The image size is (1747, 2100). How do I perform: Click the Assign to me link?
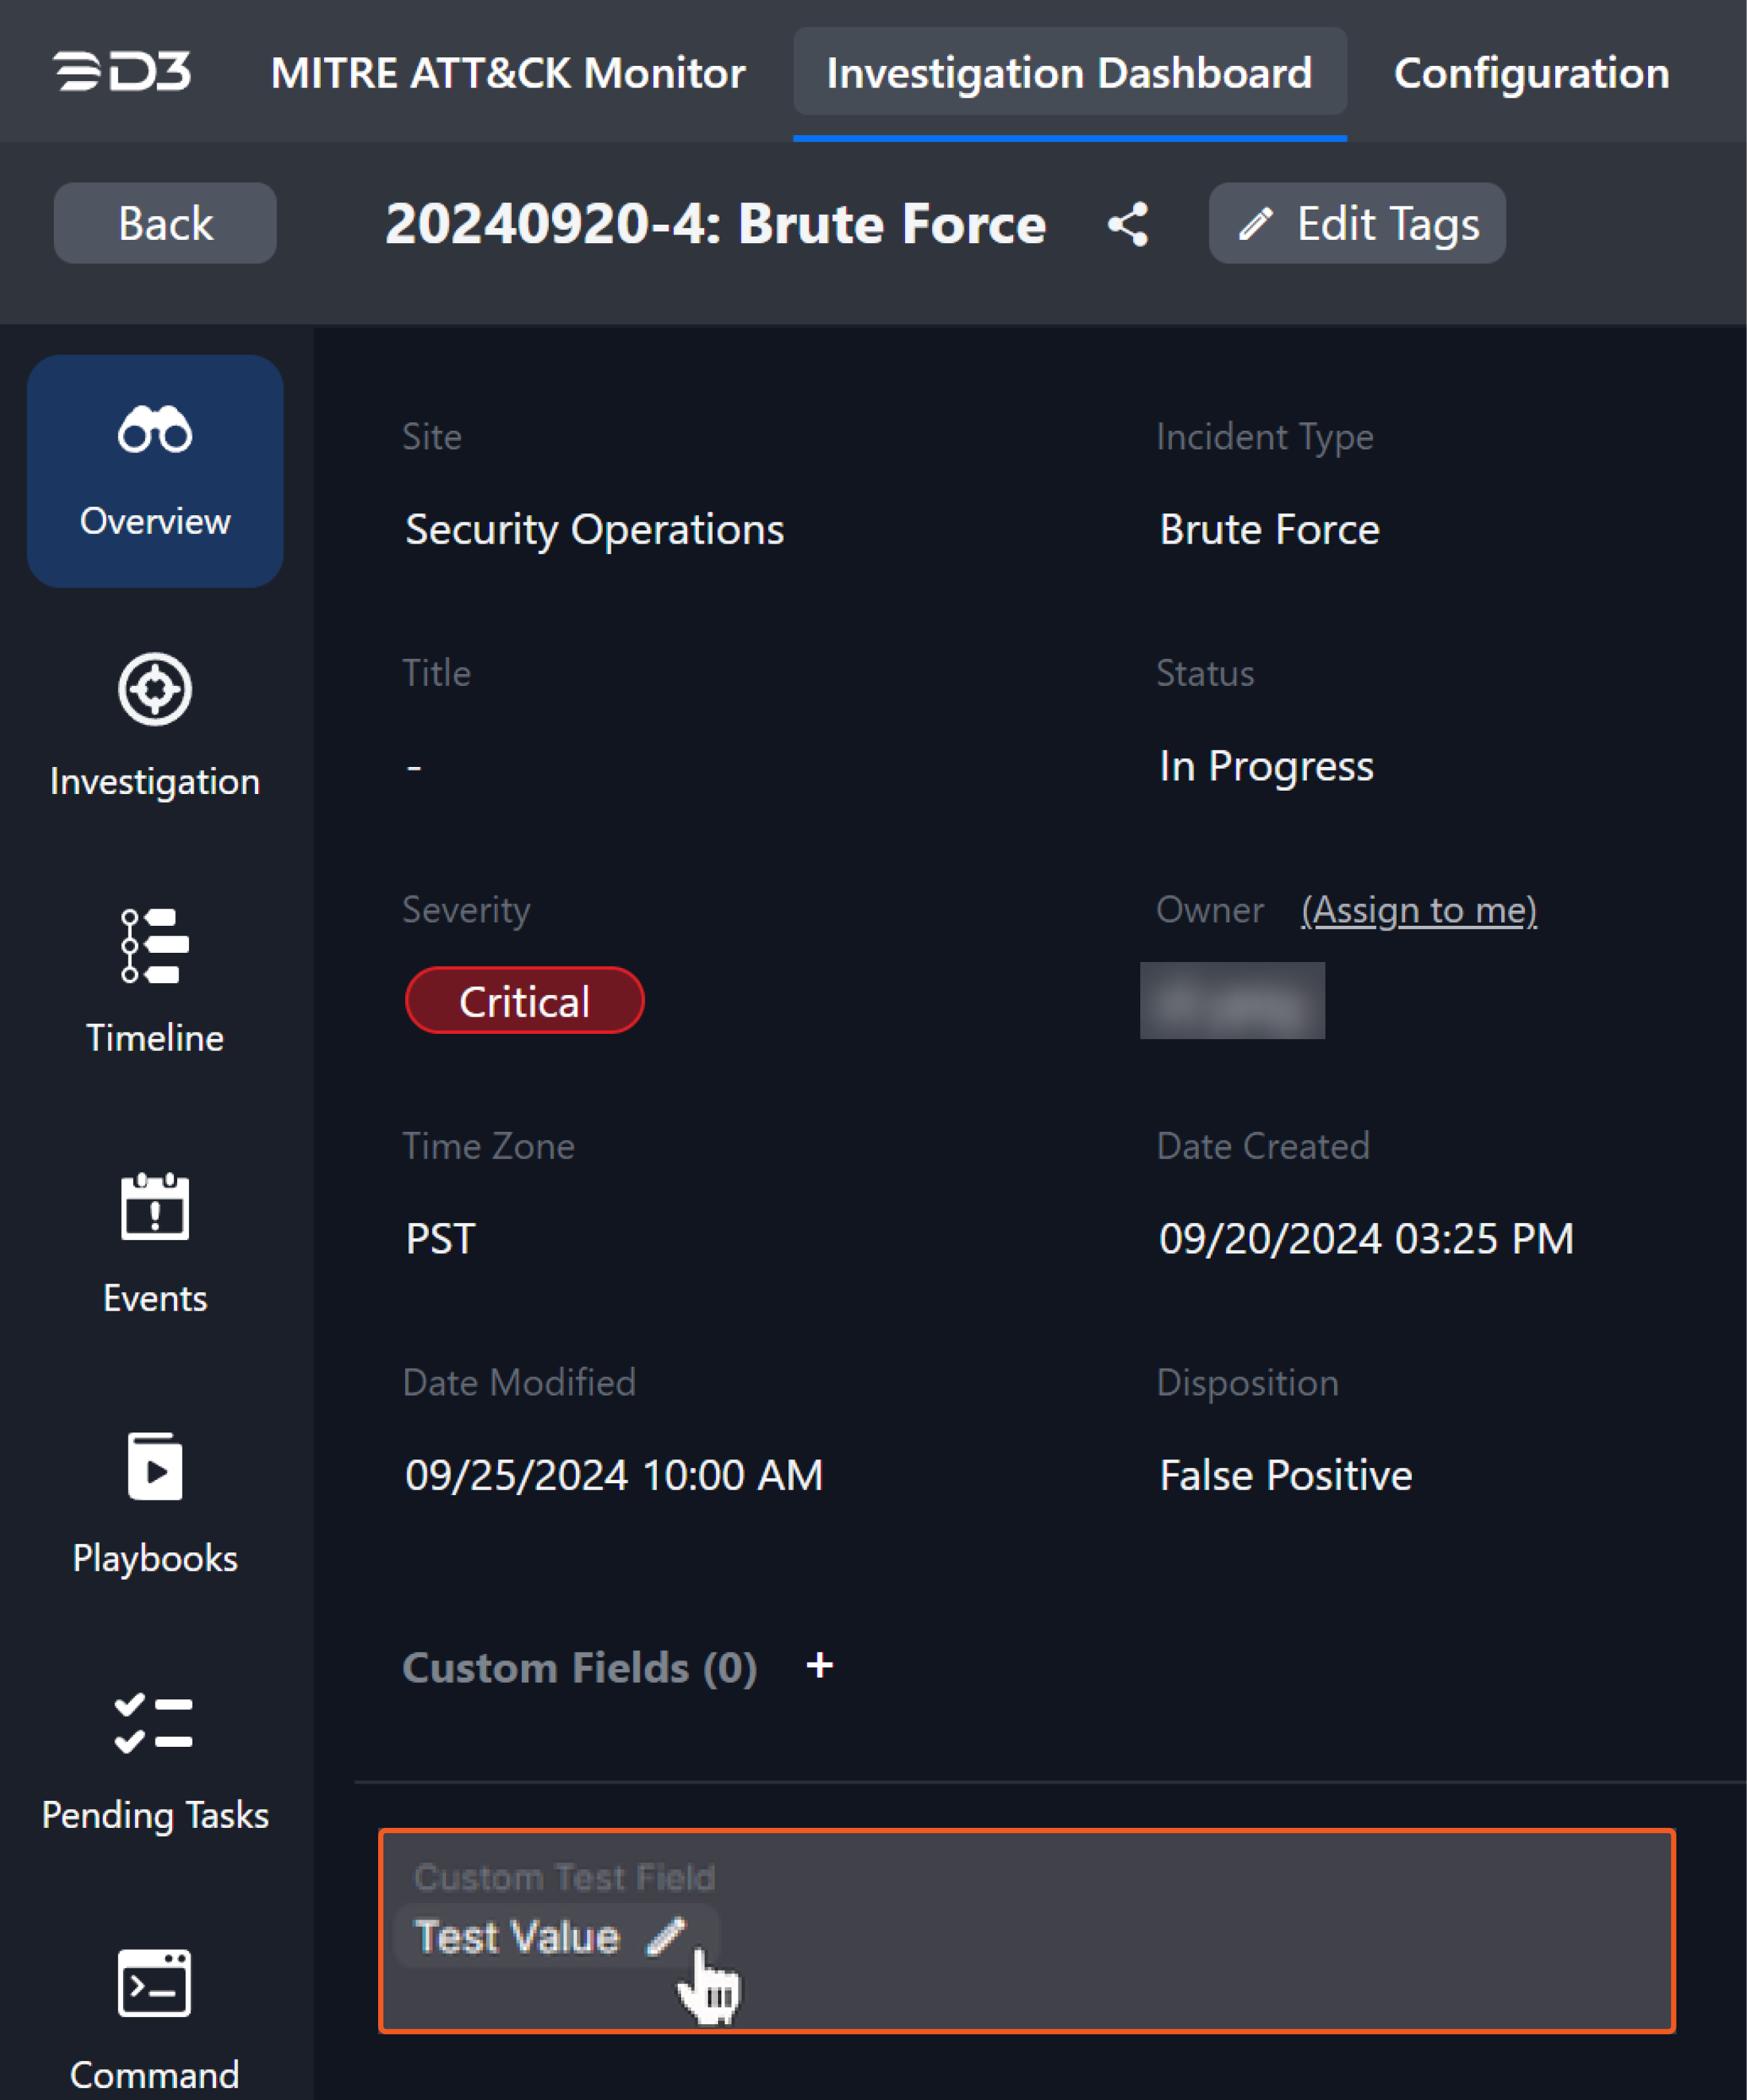(x=1418, y=910)
